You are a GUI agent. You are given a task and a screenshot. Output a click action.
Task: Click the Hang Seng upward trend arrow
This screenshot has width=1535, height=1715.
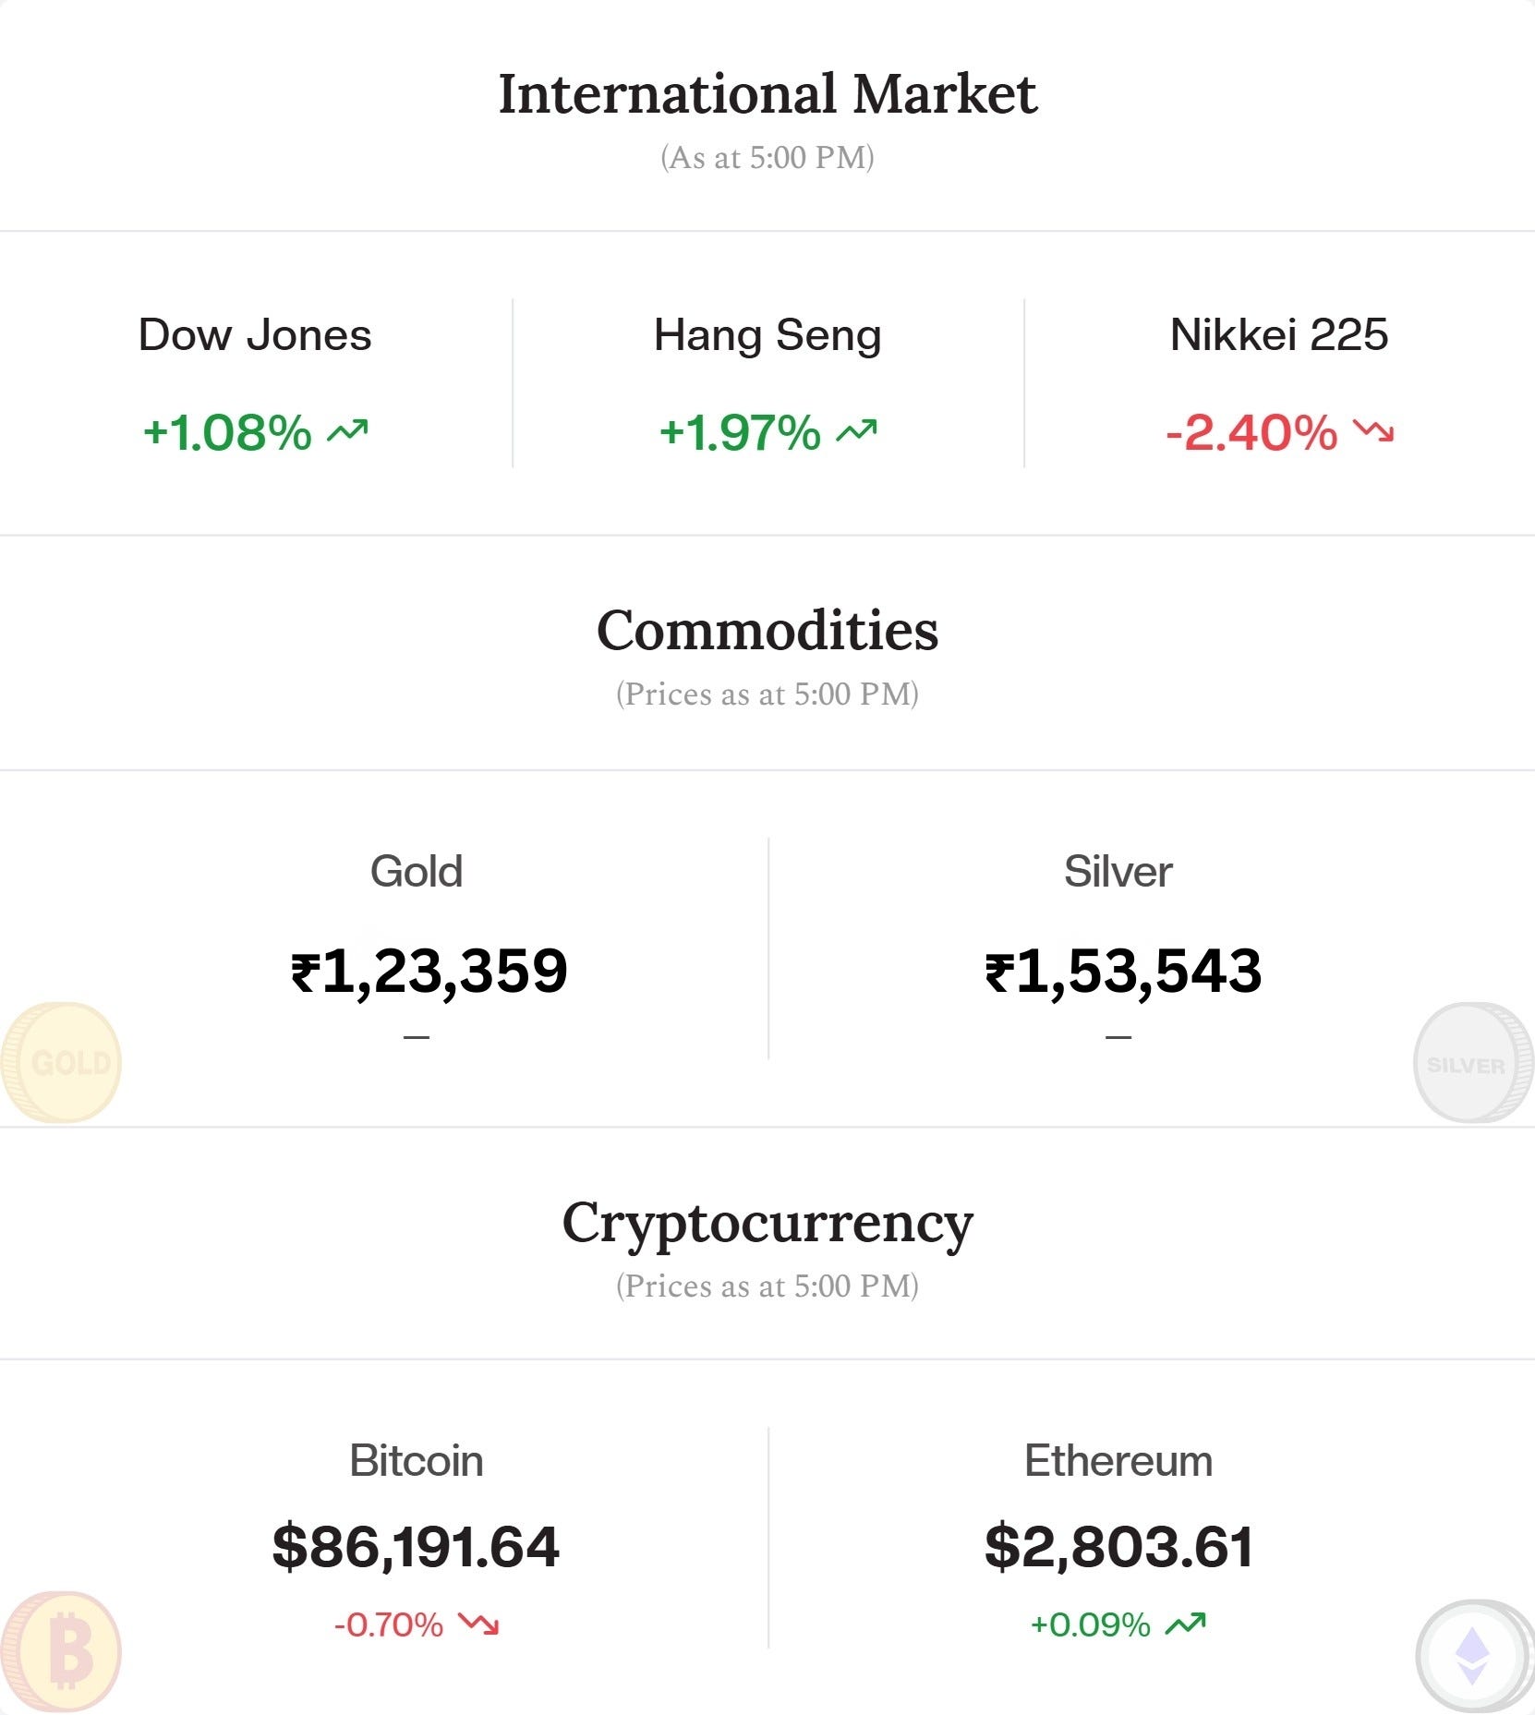click(856, 431)
